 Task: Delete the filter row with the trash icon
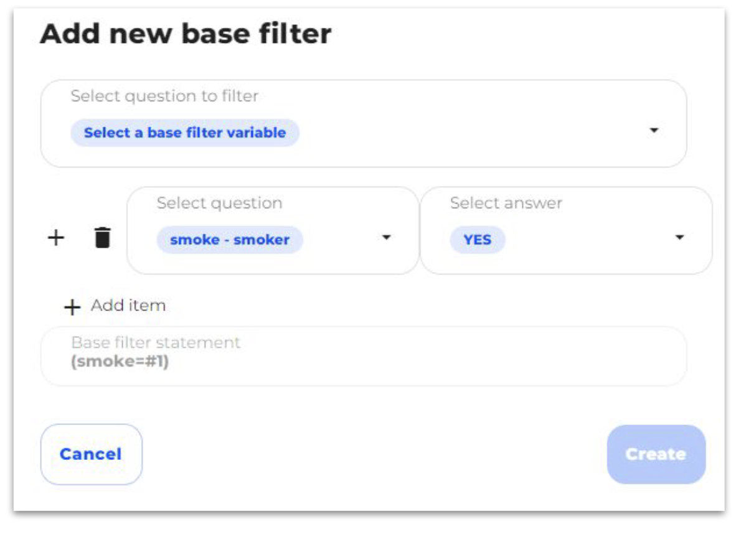click(x=102, y=238)
